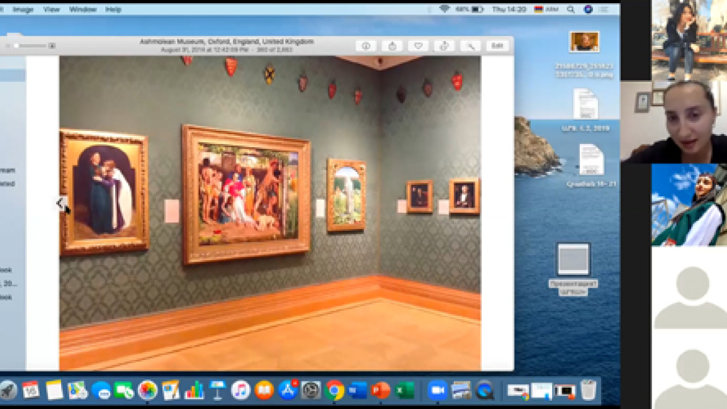Click the Edit button in Photos

click(x=497, y=46)
